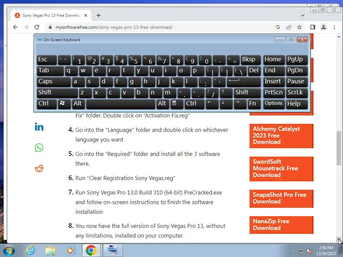Toggle the right Alt key
This screenshot has height=257, width=343.
click(x=163, y=104)
